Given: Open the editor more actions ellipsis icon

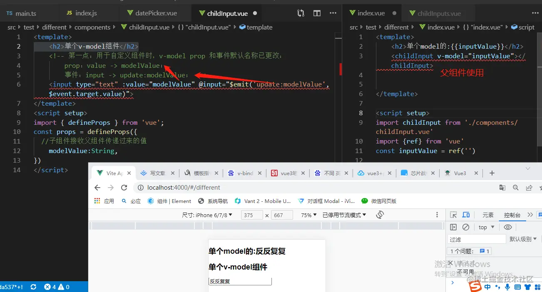Looking at the screenshot, I should click(x=333, y=13).
